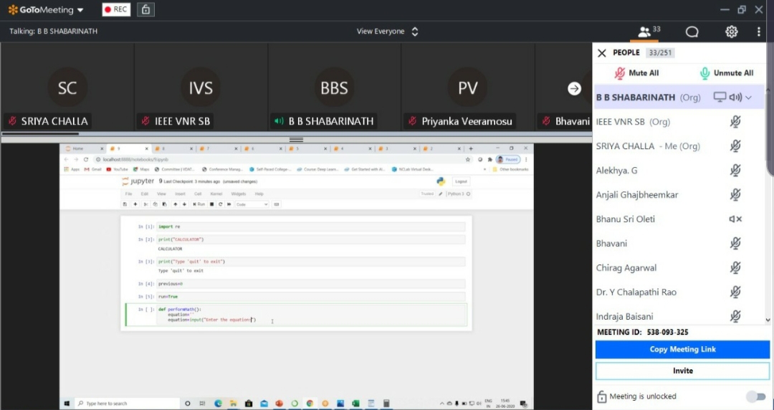774x410 pixels.
Task: Click the Invite button
Action: (x=682, y=371)
